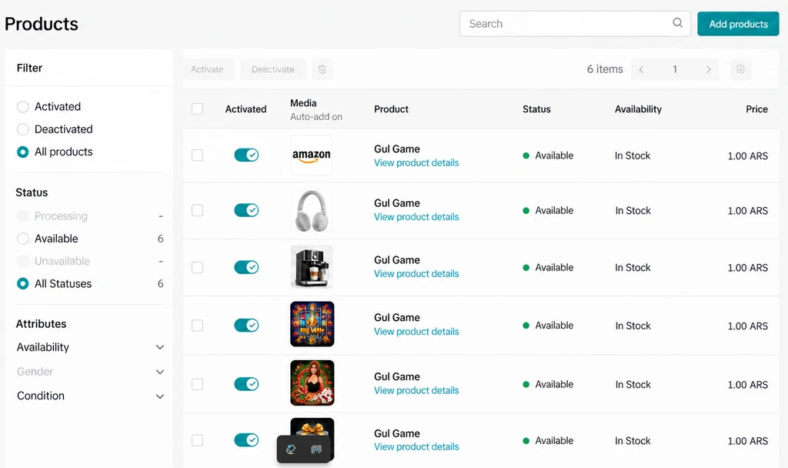Choose the Activated radio option under Filter
788x468 pixels.
22,106
